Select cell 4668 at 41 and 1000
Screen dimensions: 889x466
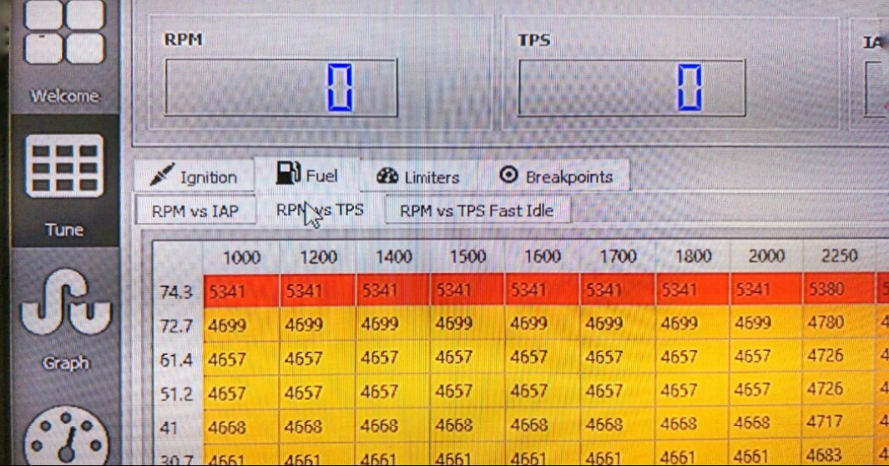(x=241, y=426)
